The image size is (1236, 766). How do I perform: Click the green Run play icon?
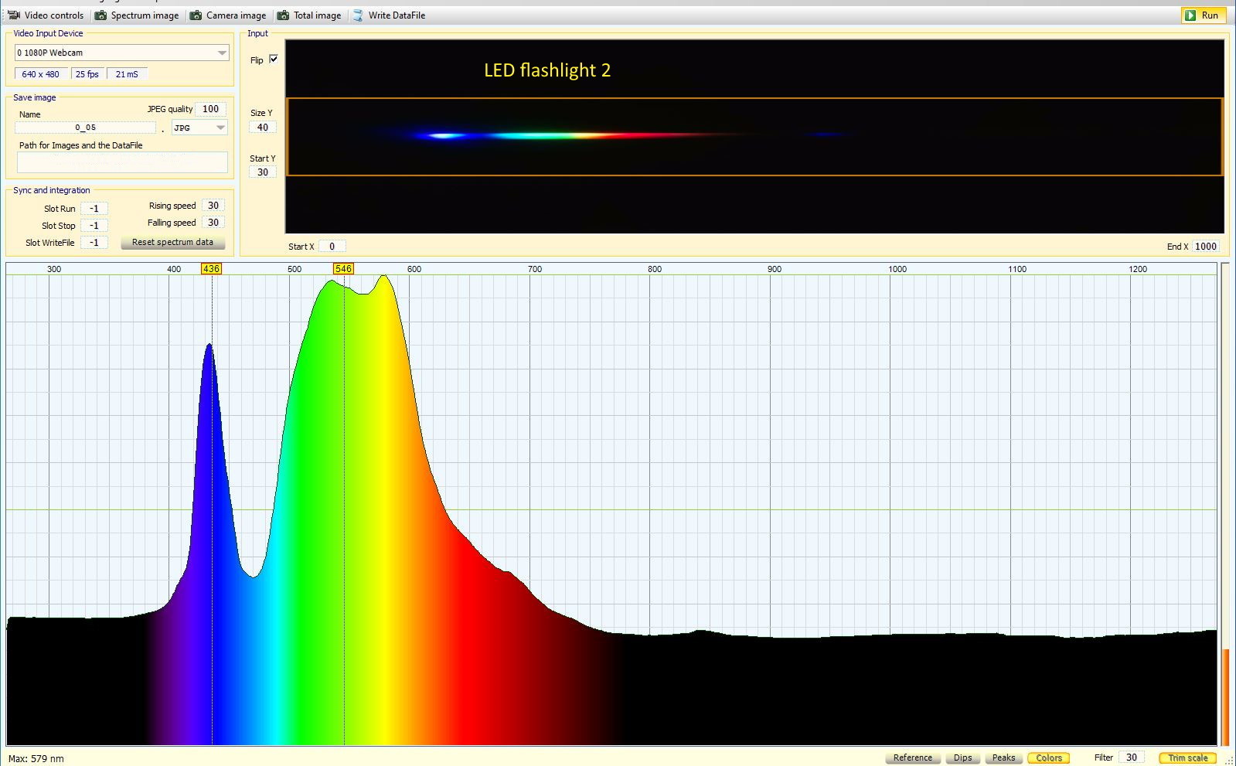(1190, 15)
